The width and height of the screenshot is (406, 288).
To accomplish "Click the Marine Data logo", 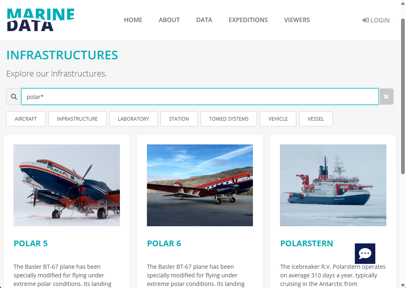I will click(41, 20).
